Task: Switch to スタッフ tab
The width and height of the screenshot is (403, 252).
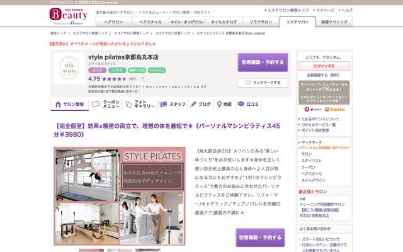Action: pos(173,104)
